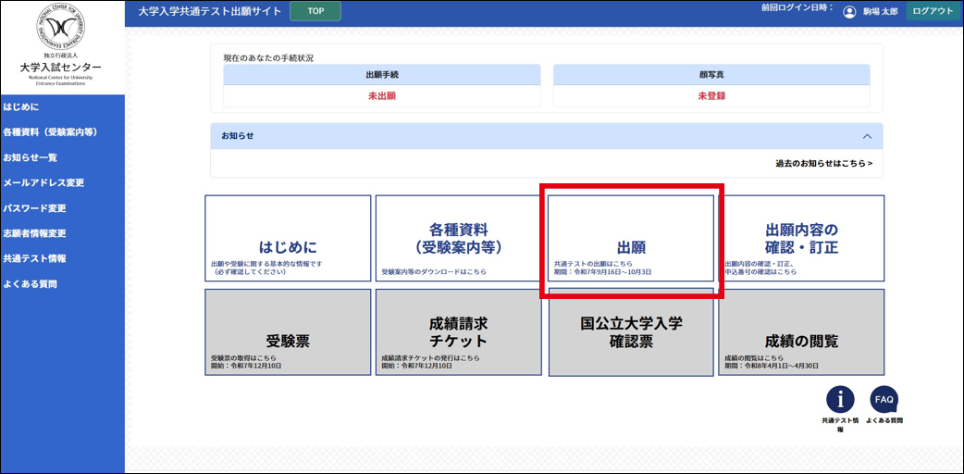Image resolution: width=964 pixels, height=474 pixels.
Task: Click the user profile avatar icon
Action: [x=849, y=12]
